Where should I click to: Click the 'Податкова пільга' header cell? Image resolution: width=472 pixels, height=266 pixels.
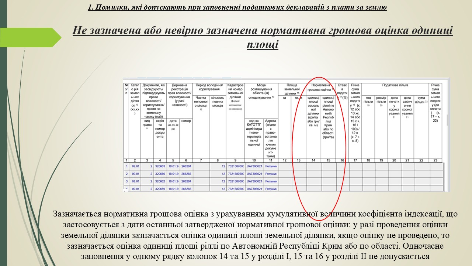click(x=395, y=85)
